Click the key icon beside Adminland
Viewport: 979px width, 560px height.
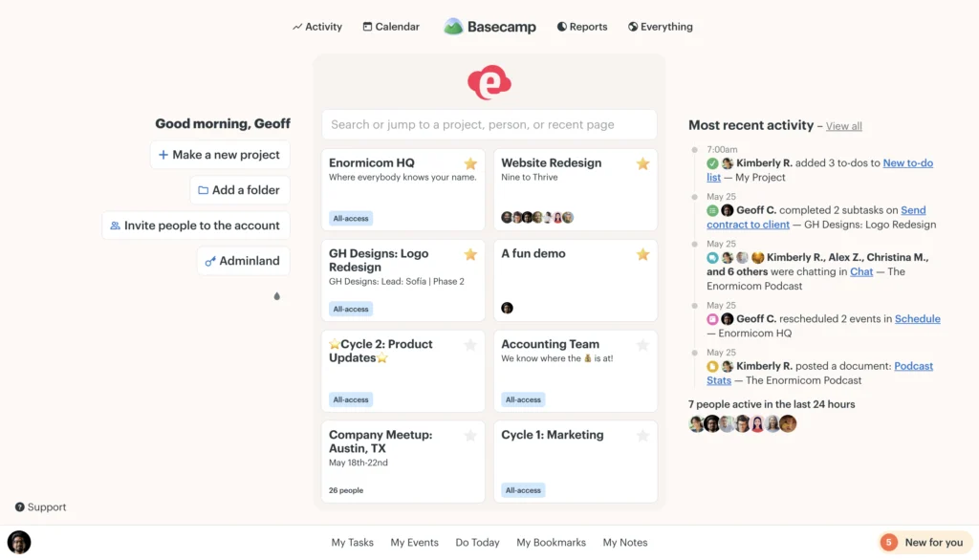pyautogui.click(x=210, y=261)
